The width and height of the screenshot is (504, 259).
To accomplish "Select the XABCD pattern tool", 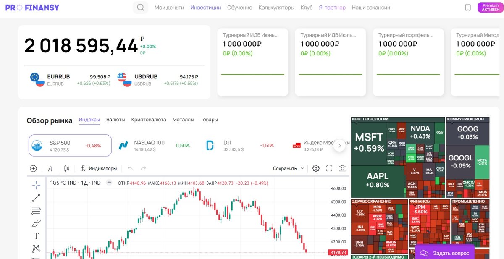I will coord(35,249).
